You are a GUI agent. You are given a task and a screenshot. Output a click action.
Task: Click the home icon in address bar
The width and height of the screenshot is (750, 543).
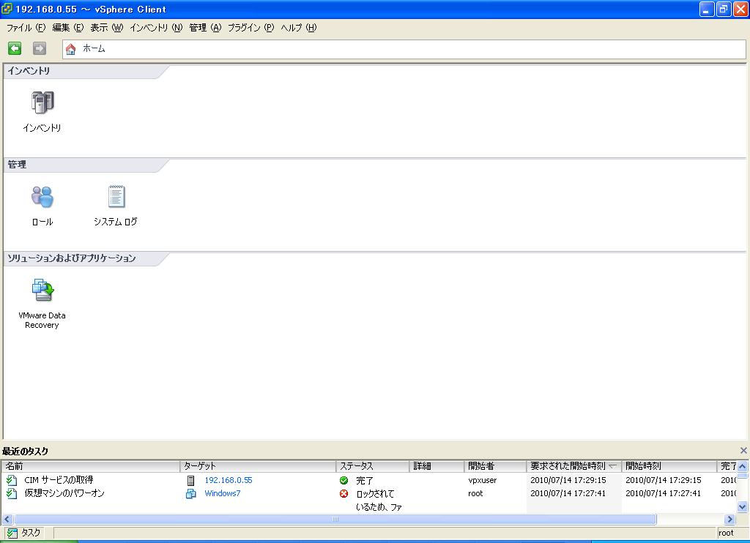71,49
